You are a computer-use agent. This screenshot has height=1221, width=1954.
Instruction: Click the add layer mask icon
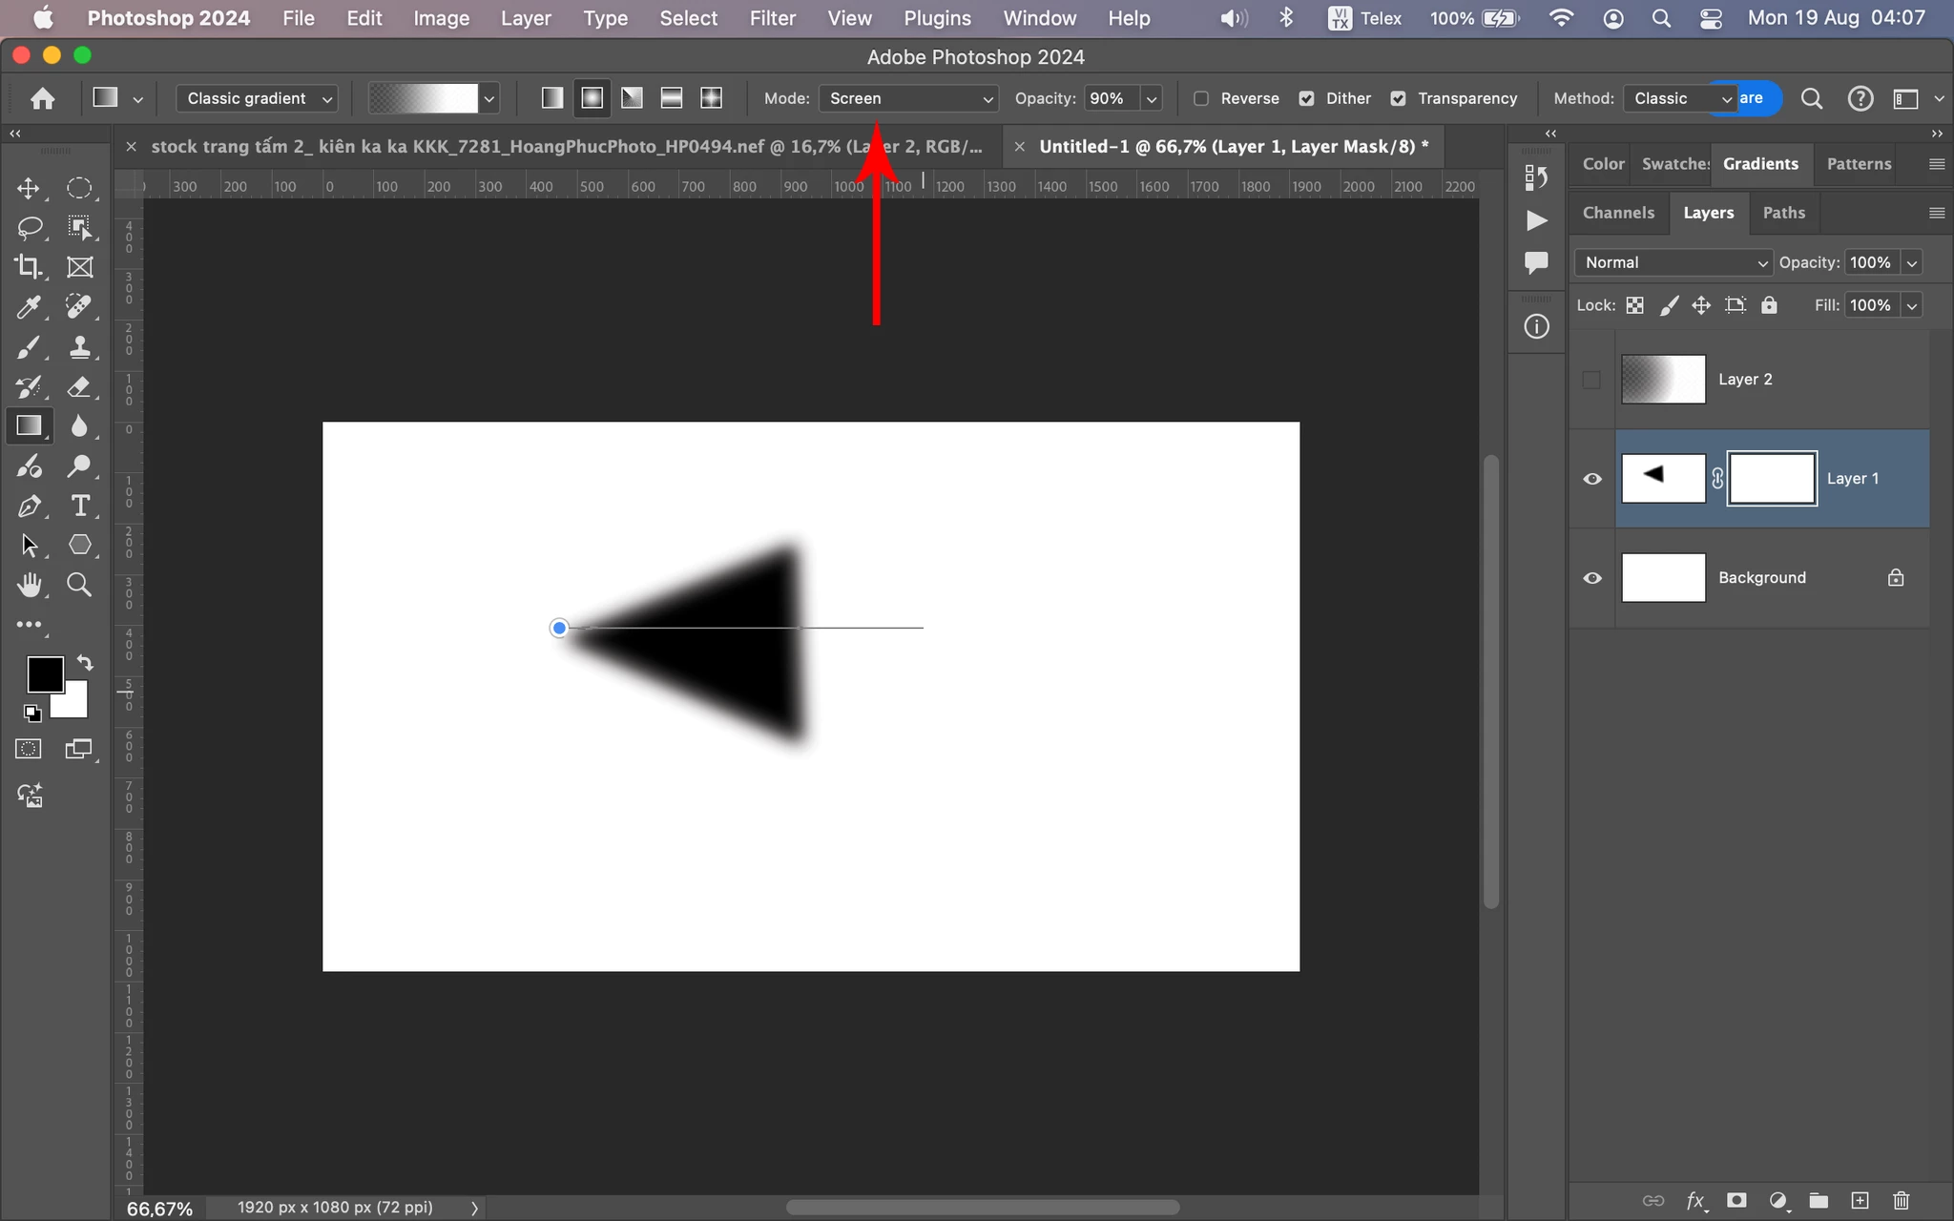(1736, 1200)
